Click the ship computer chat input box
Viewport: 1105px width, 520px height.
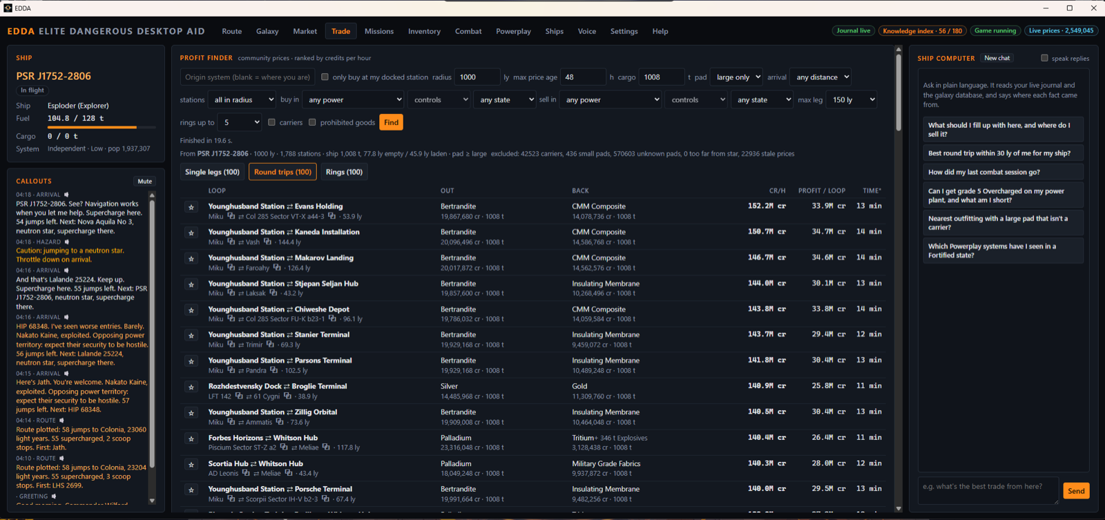pos(988,490)
